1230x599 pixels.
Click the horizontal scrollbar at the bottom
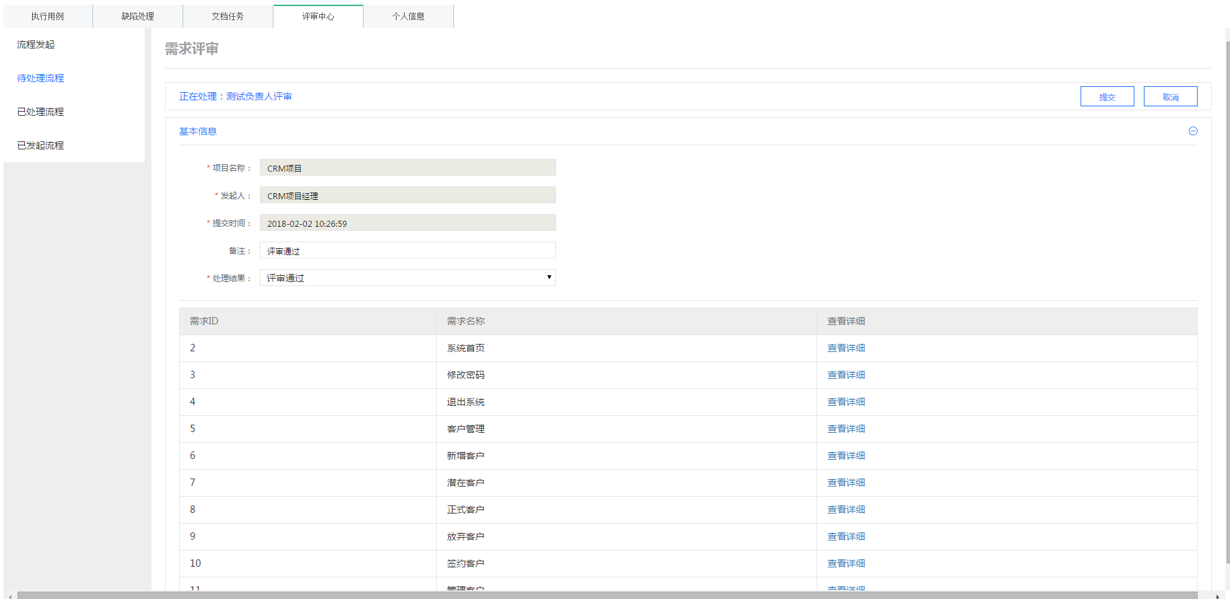pos(606,595)
